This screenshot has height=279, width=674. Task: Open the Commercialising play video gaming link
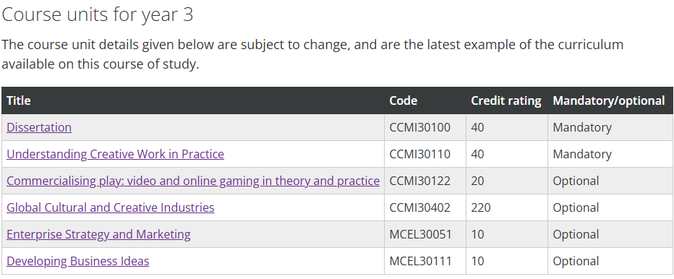pyautogui.click(x=193, y=181)
